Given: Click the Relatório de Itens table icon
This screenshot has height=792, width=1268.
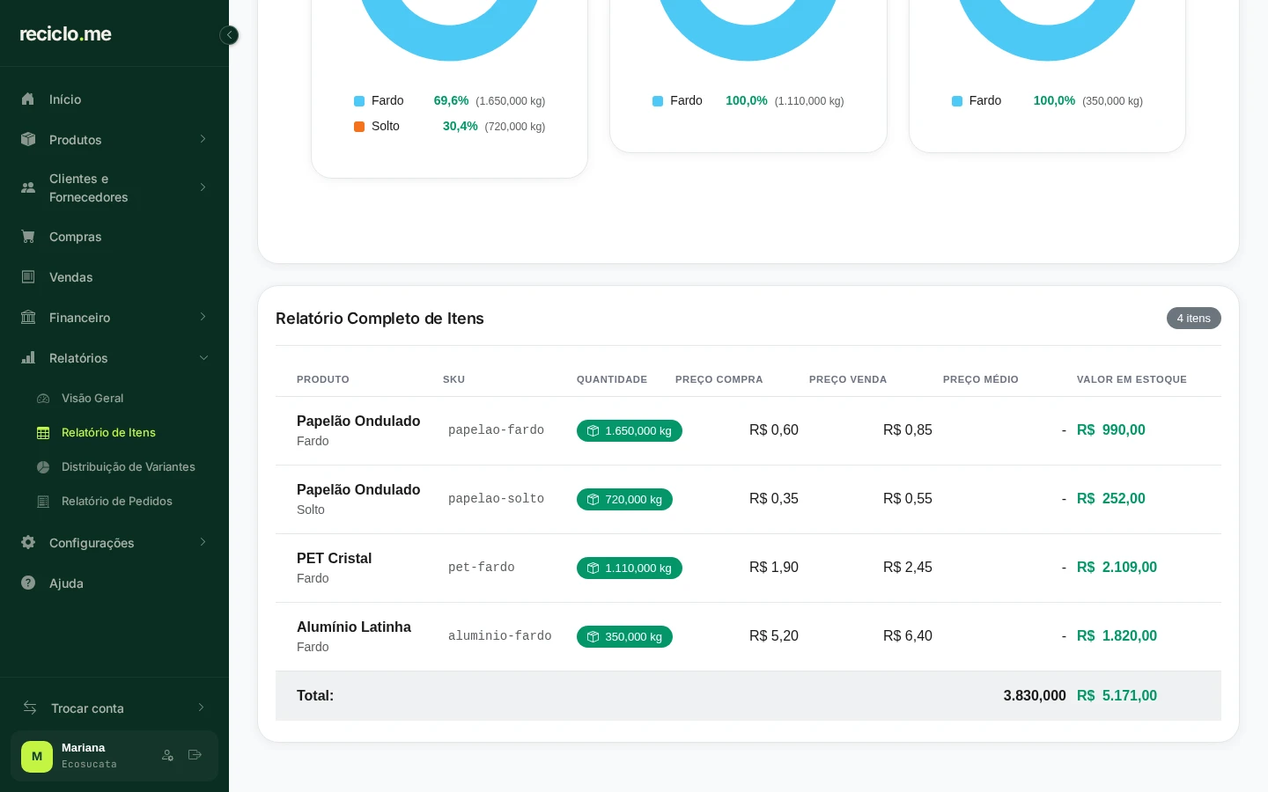Looking at the screenshot, I should [x=43, y=433].
